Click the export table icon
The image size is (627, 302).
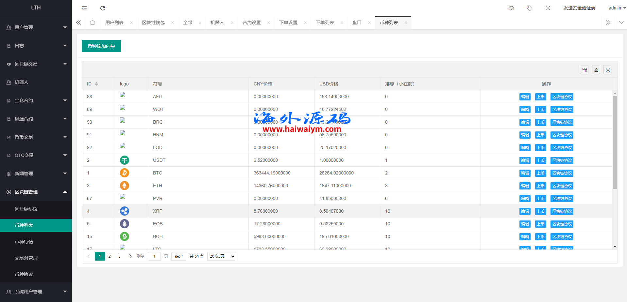[x=596, y=70]
